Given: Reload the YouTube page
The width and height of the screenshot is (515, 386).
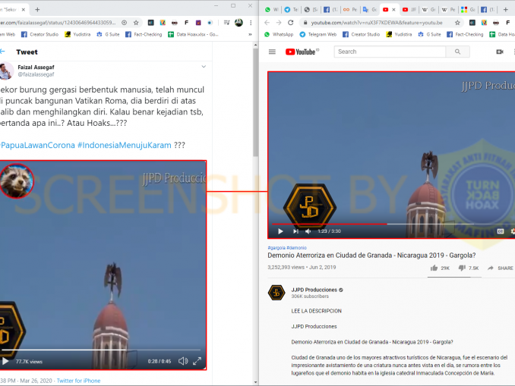Looking at the screenshot, I should [x=290, y=23].
